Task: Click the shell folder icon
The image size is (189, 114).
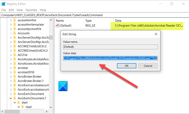Action: tap(19, 102)
